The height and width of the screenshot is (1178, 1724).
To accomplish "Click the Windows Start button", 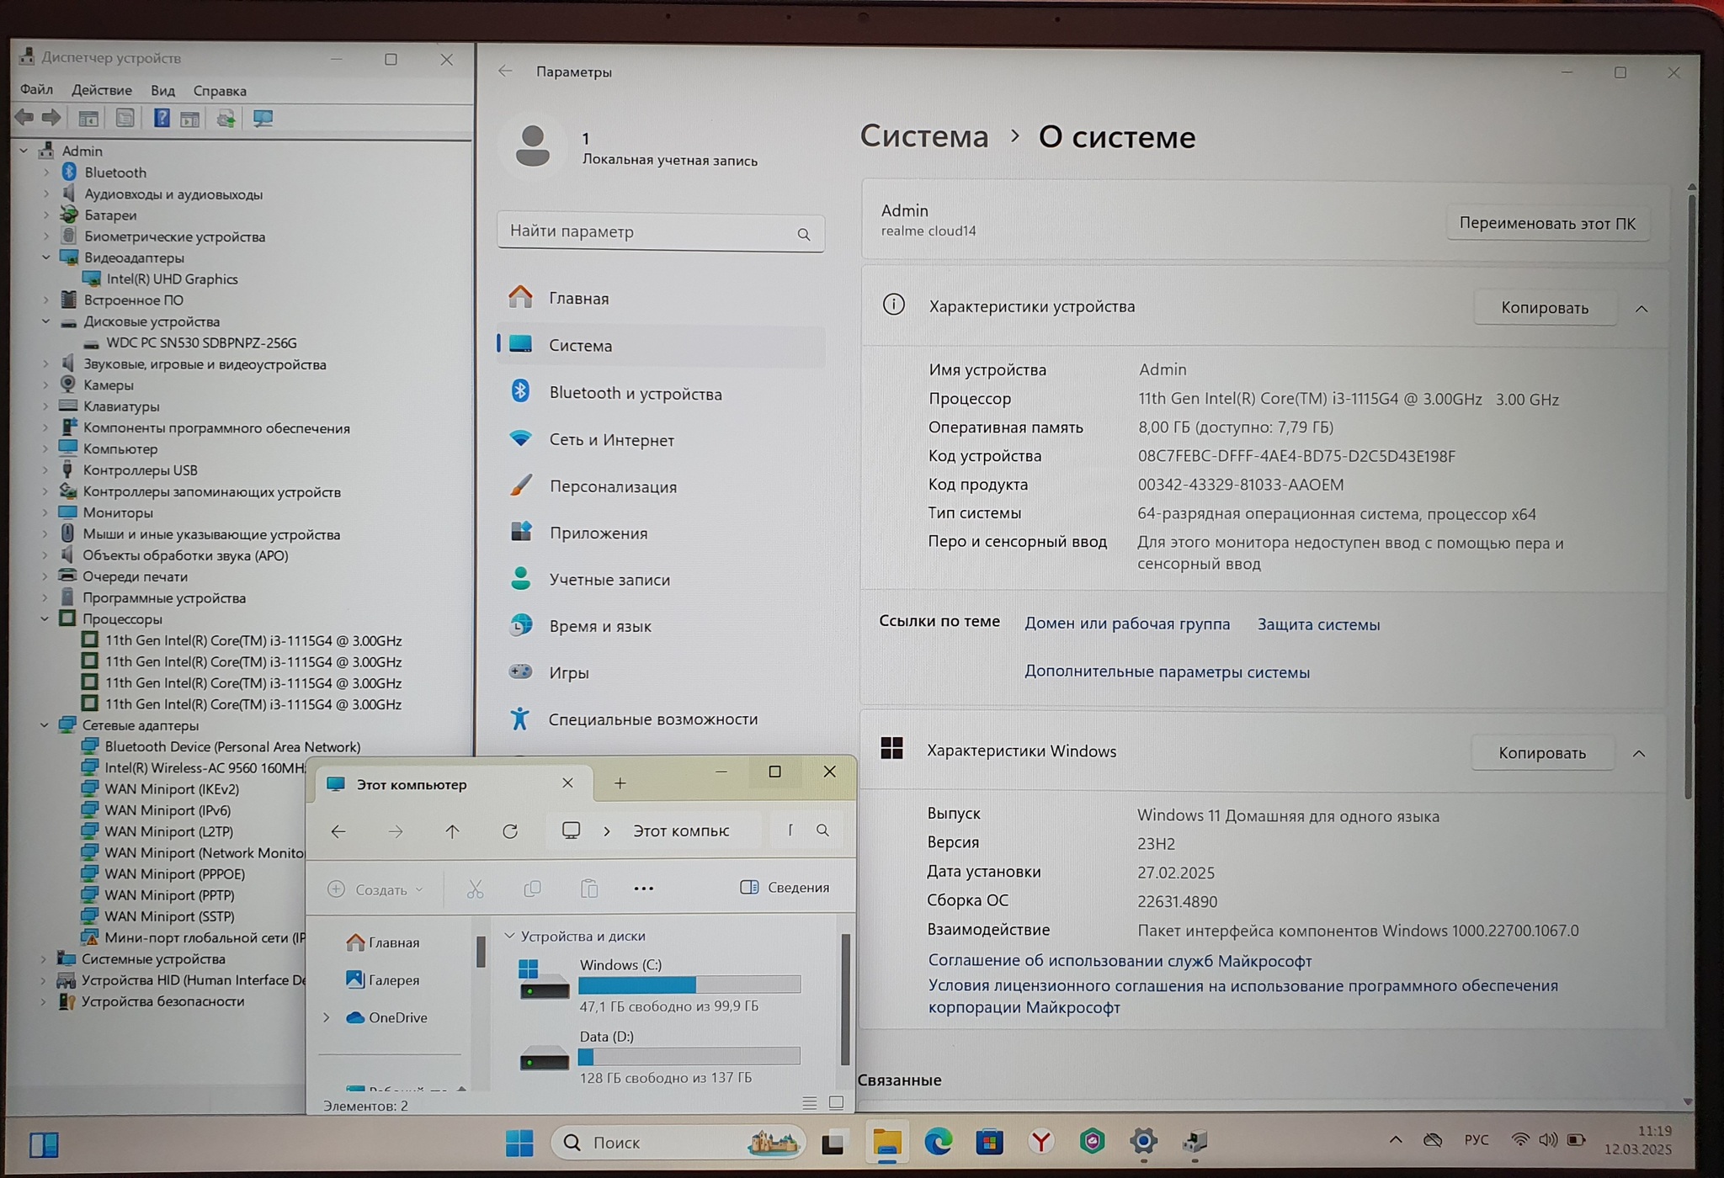I will coord(519,1143).
